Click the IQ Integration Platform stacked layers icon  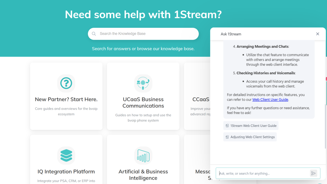[66, 155]
